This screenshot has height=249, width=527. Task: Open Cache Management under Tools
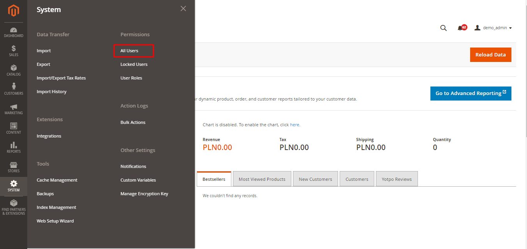(57, 180)
